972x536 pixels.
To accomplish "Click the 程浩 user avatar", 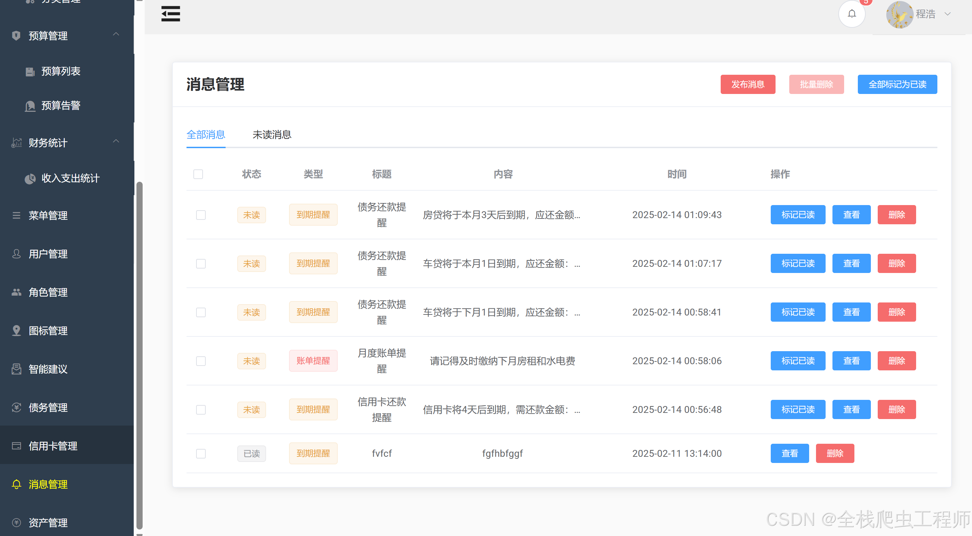I will point(900,14).
